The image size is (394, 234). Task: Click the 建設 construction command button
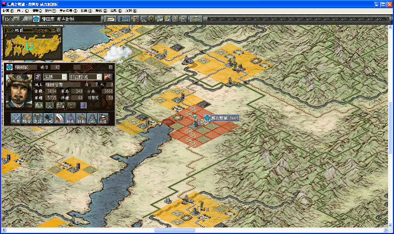point(37,118)
